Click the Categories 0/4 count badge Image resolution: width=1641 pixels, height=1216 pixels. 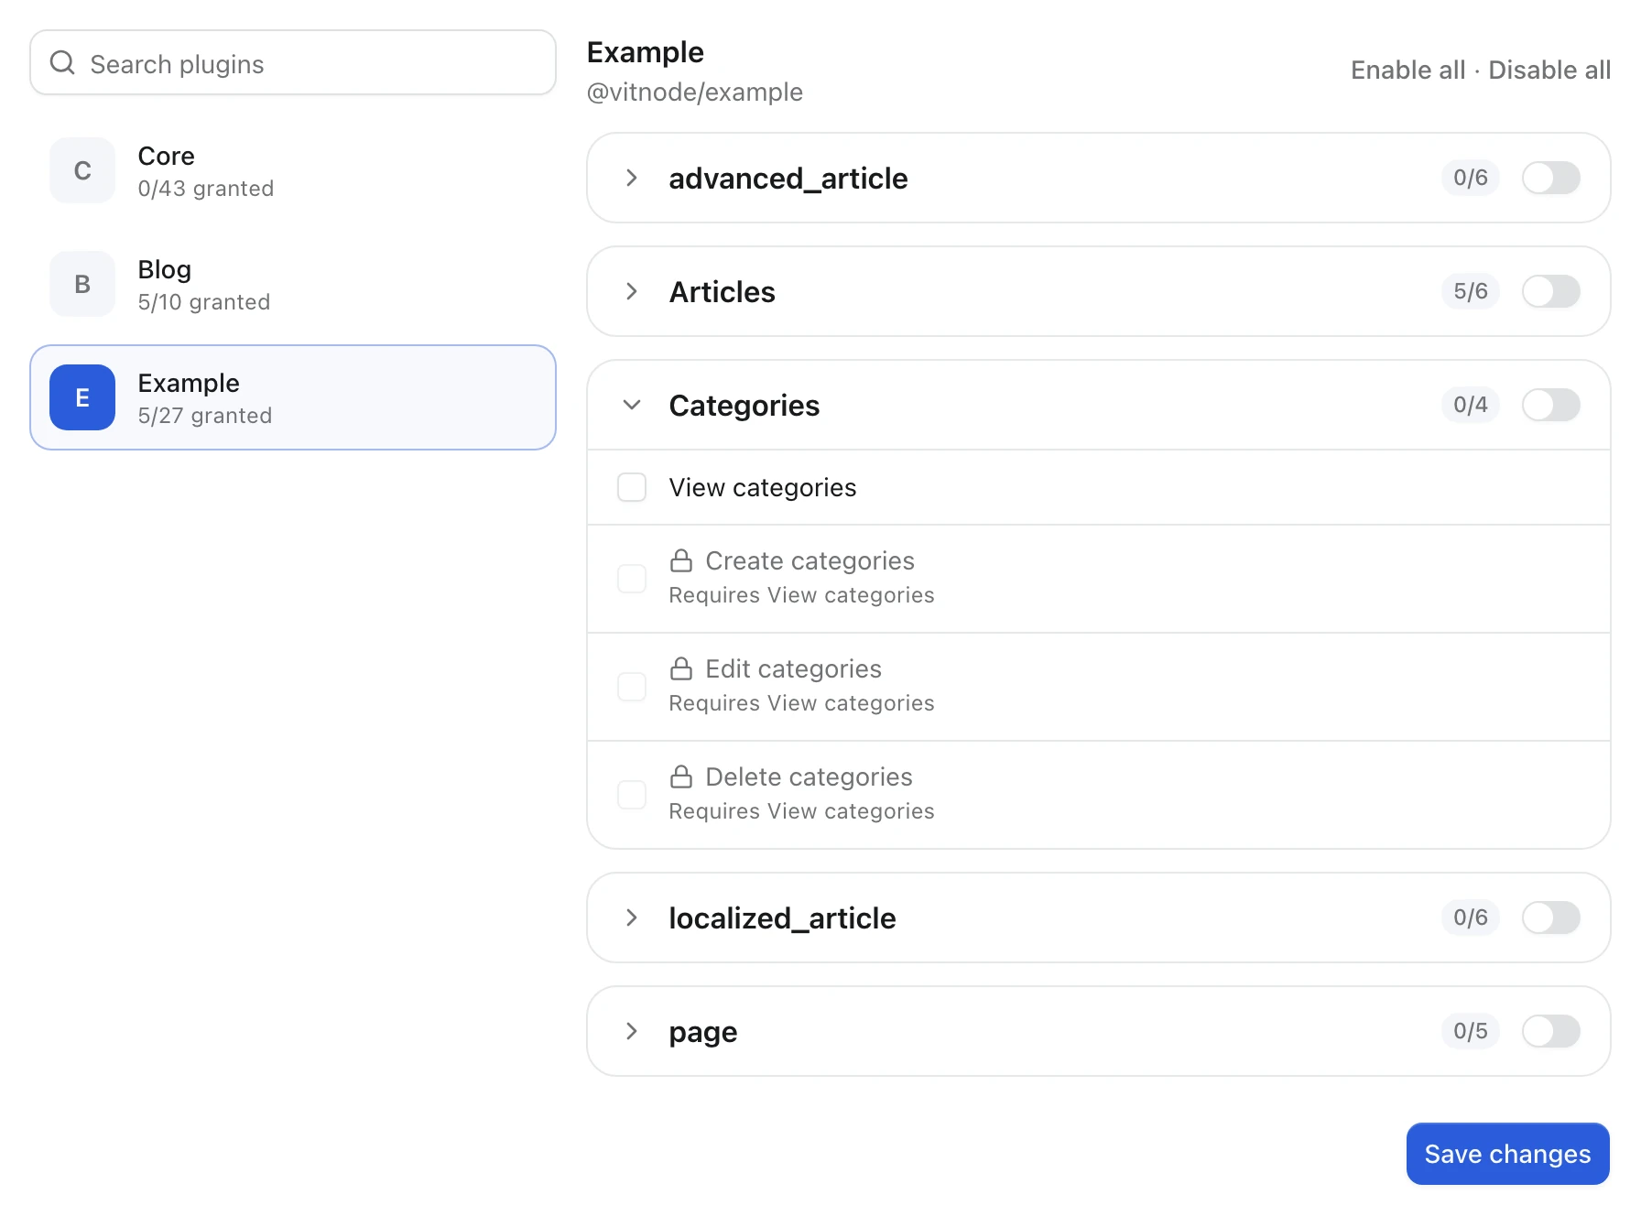coord(1471,405)
